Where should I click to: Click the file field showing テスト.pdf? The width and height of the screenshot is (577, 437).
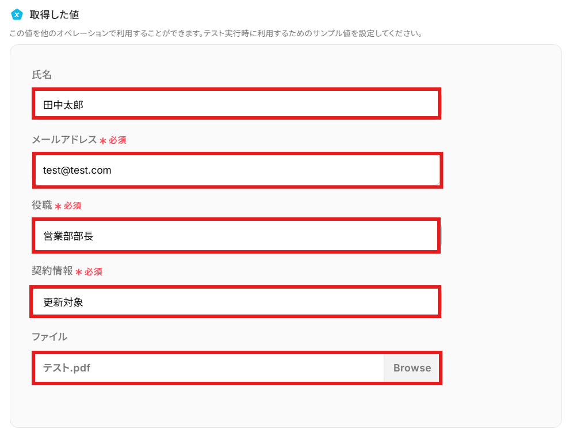pos(209,368)
